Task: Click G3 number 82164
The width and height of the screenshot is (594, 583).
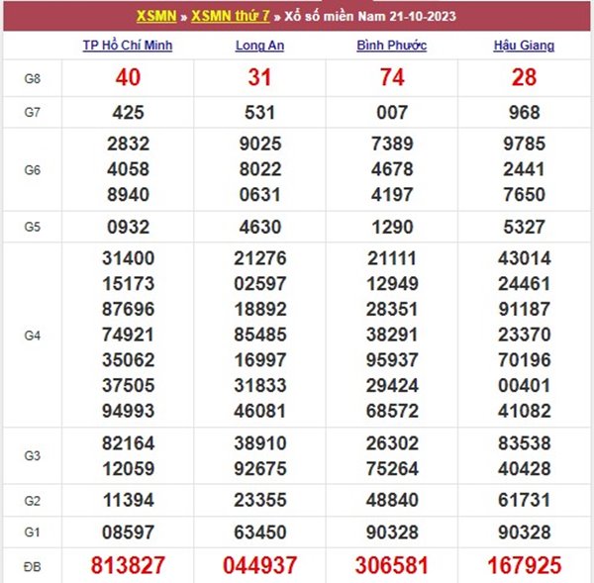Action: coord(128,443)
